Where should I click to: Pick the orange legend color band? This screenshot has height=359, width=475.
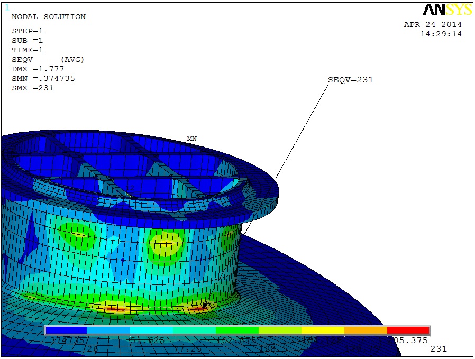[x=366, y=330]
